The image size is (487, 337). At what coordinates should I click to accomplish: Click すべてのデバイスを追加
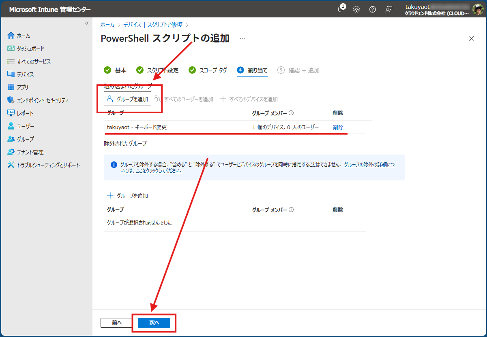(249, 99)
